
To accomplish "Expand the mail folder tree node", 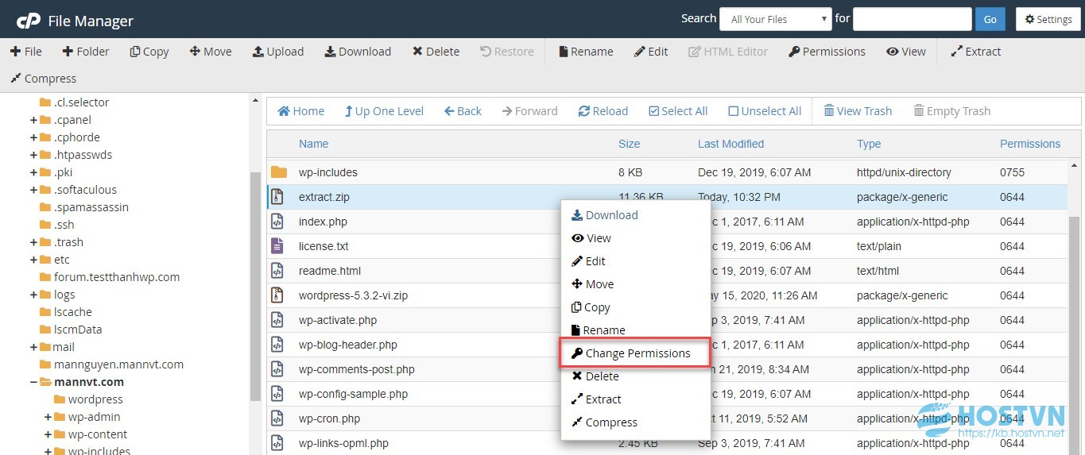I will pyautogui.click(x=33, y=347).
